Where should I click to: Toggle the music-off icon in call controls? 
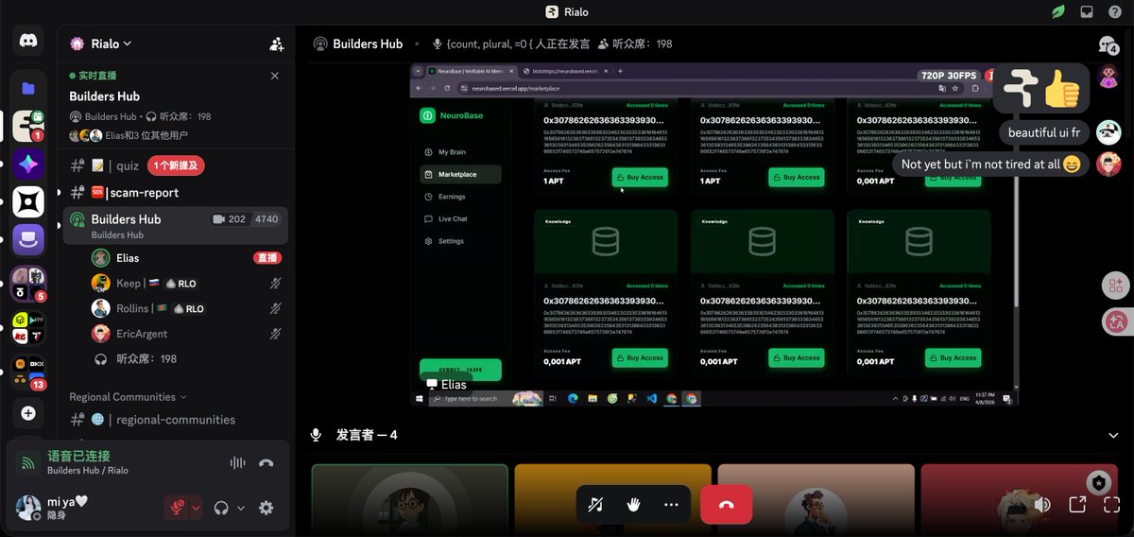click(x=595, y=505)
